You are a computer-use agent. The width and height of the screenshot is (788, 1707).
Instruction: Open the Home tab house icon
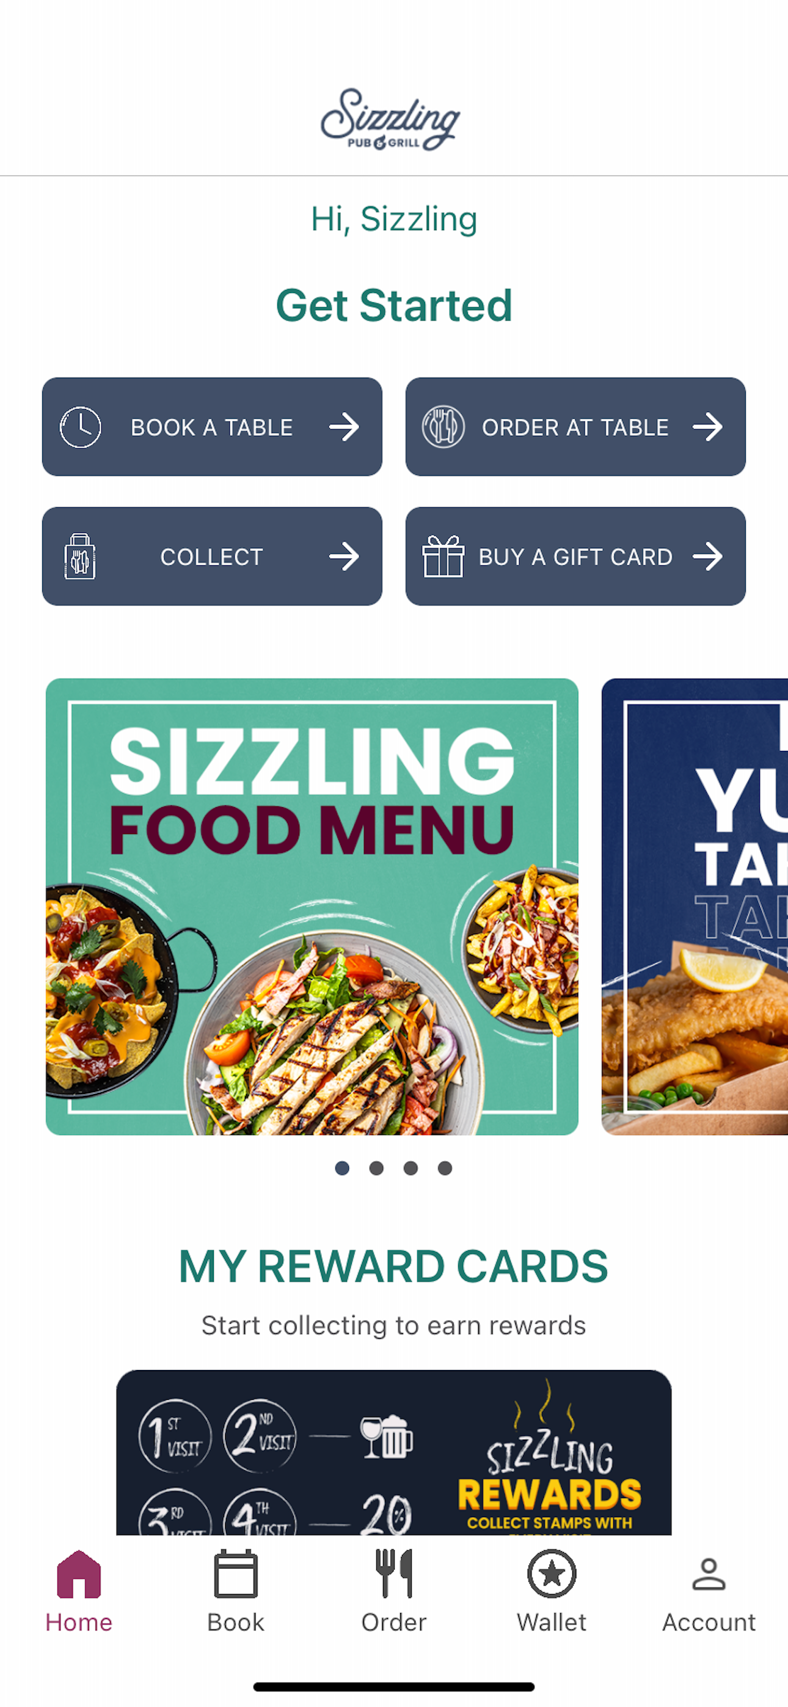pyautogui.click(x=79, y=1574)
